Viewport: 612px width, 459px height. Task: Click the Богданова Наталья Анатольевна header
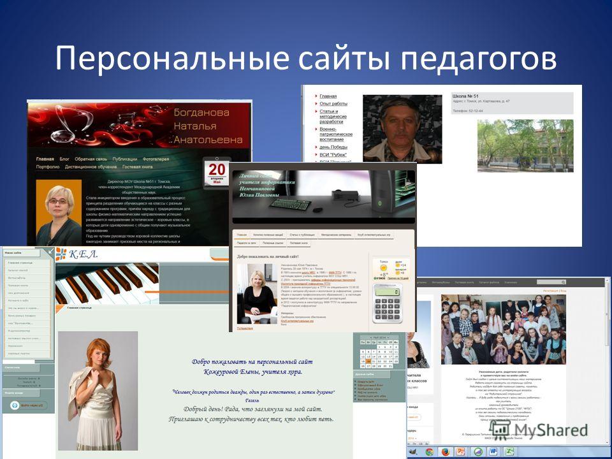tap(208, 126)
